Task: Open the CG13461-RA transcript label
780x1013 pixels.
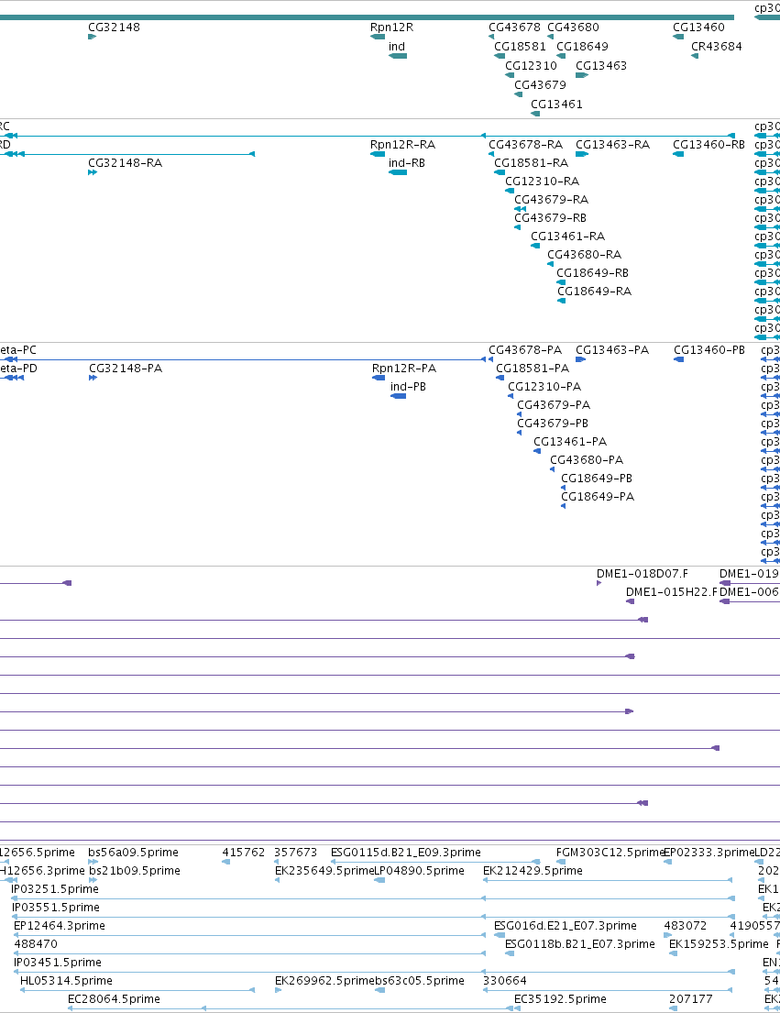Action: coord(568,237)
